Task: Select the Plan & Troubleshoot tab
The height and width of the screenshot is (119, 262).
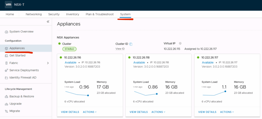Action: point(100,14)
